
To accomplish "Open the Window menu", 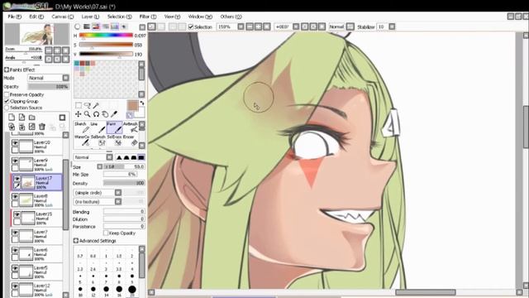I will (x=200, y=17).
